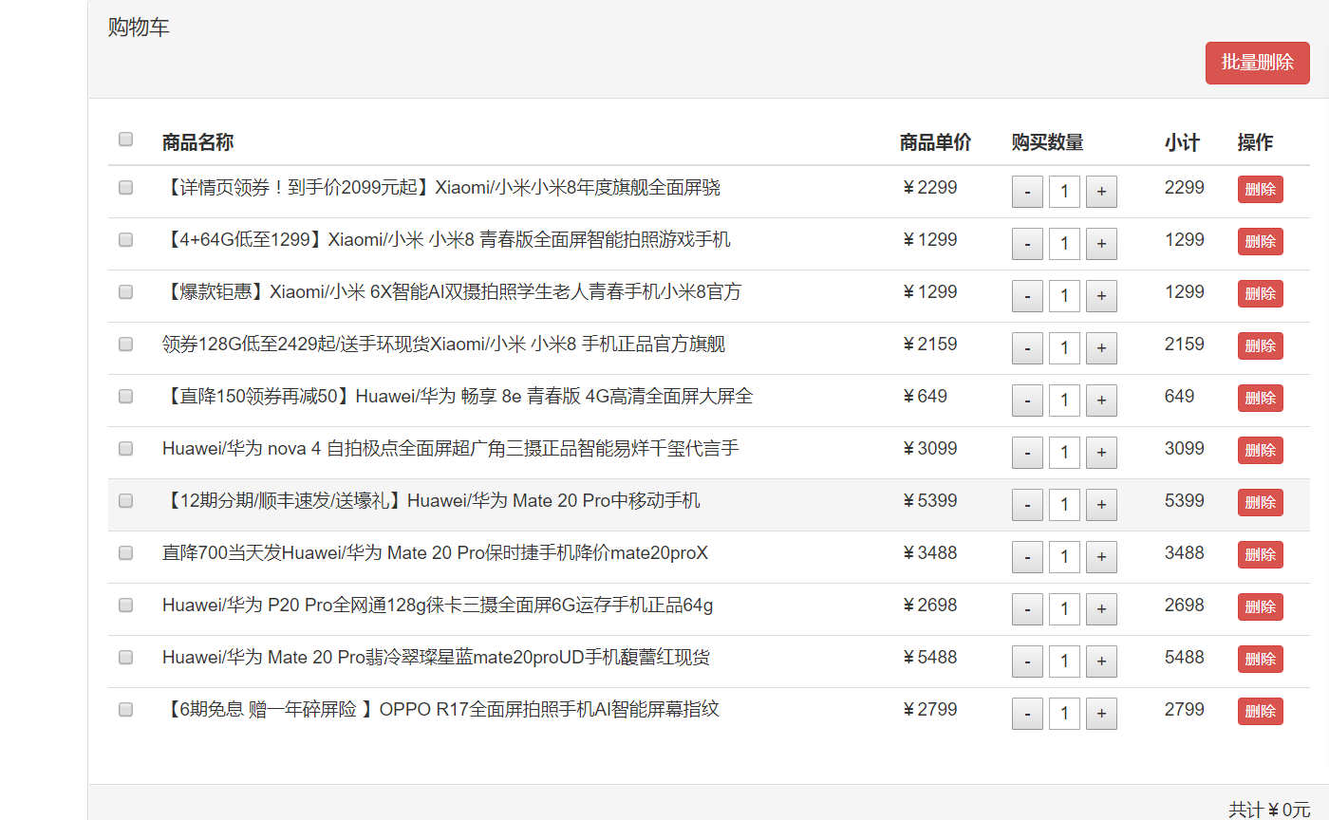This screenshot has width=1329, height=820.
Task: Decrease Huawei nova 4 quantity
Action: (1027, 453)
